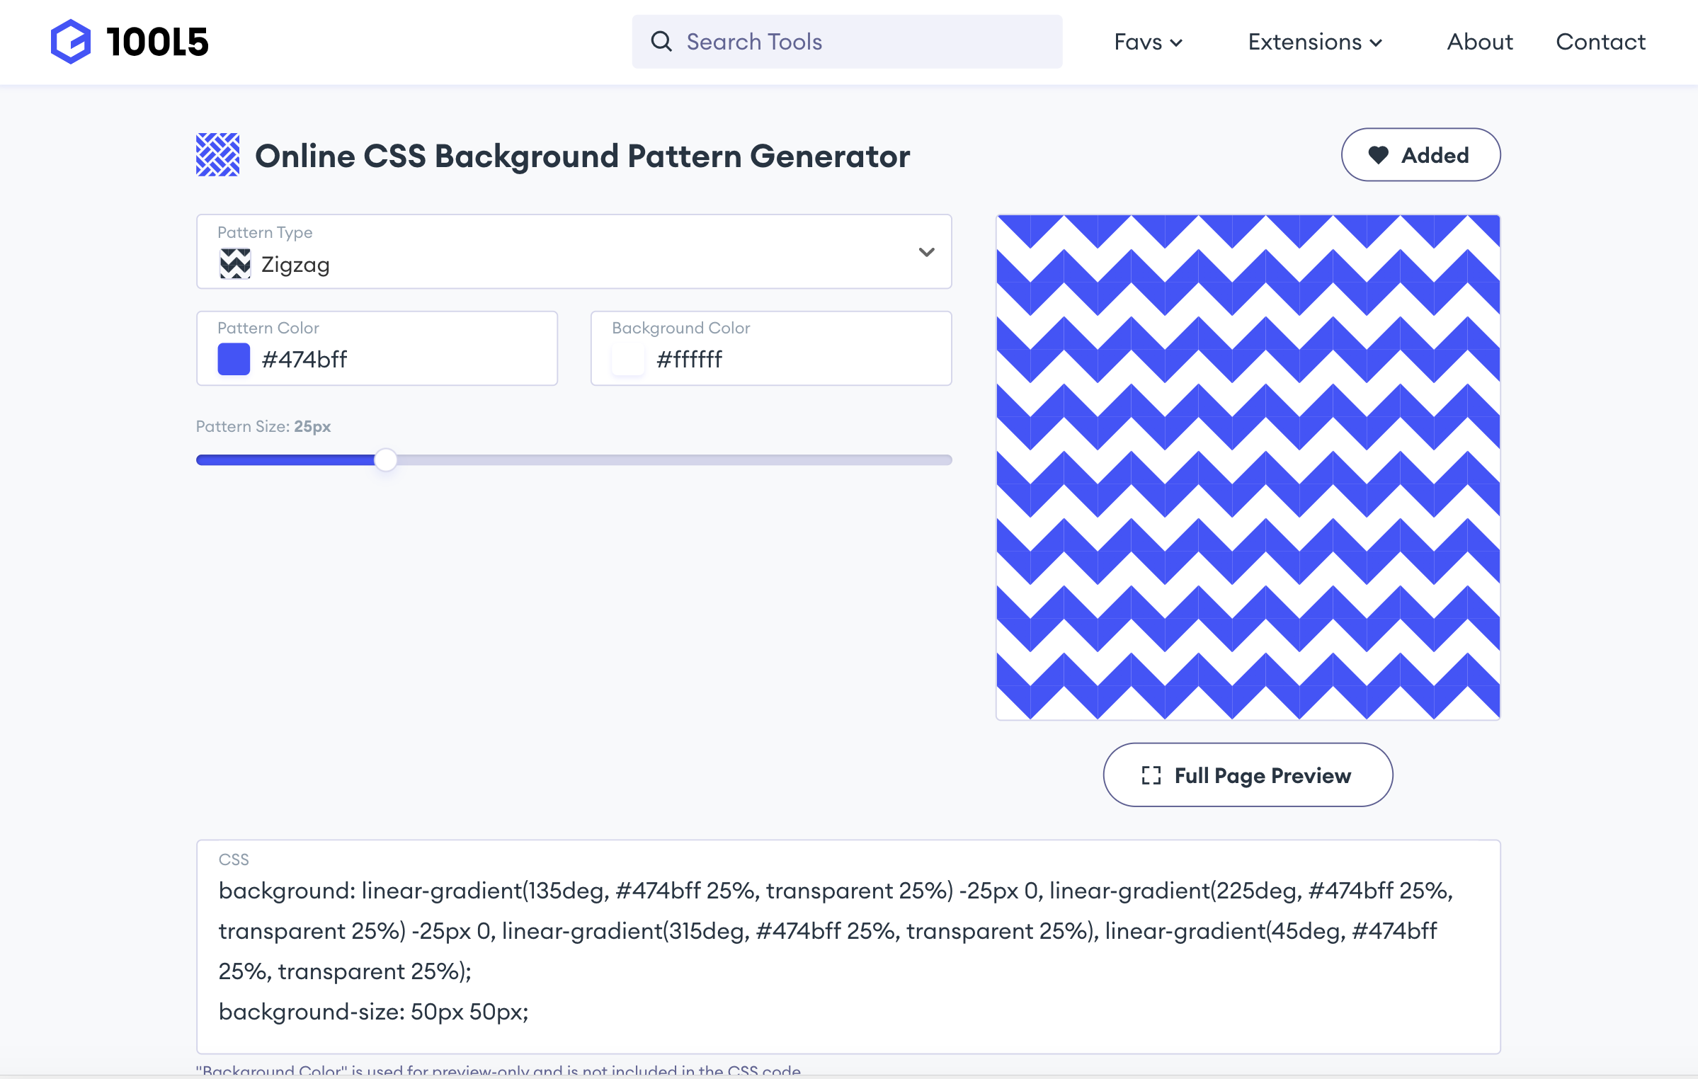Click the pattern generator title icon
The height and width of the screenshot is (1079, 1698).
point(217,154)
